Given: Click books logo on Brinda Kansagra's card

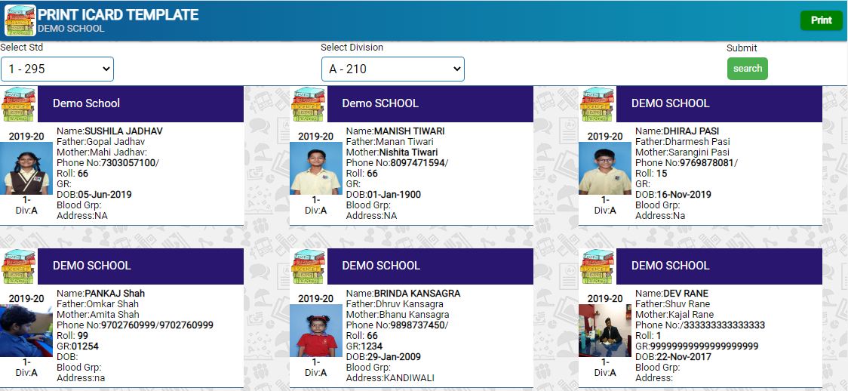Looking at the screenshot, I should 309,266.
